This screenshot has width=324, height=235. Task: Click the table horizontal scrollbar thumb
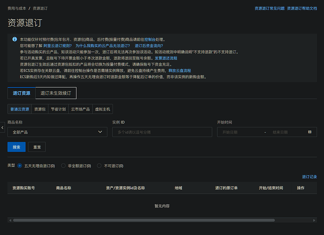tap(144, 220)
